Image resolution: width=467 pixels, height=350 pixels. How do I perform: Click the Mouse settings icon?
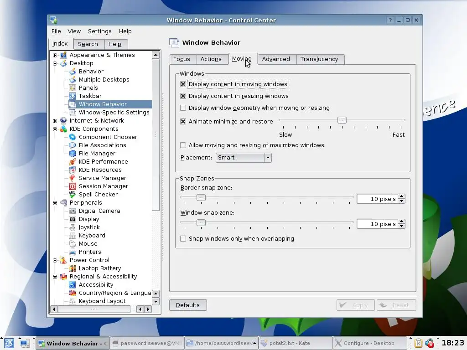click(73, 243)
